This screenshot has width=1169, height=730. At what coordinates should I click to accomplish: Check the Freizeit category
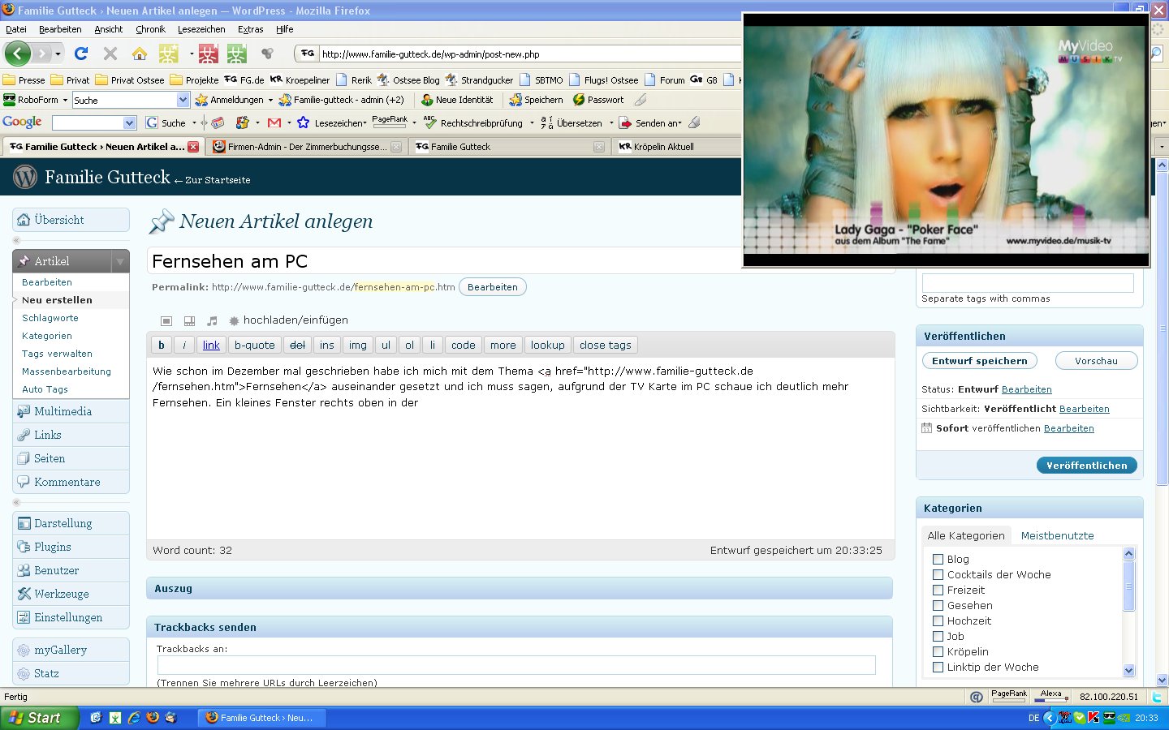(938, 590)
